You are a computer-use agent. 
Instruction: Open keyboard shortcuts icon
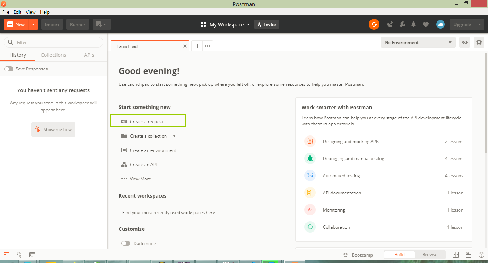click(x=468, y=255)
